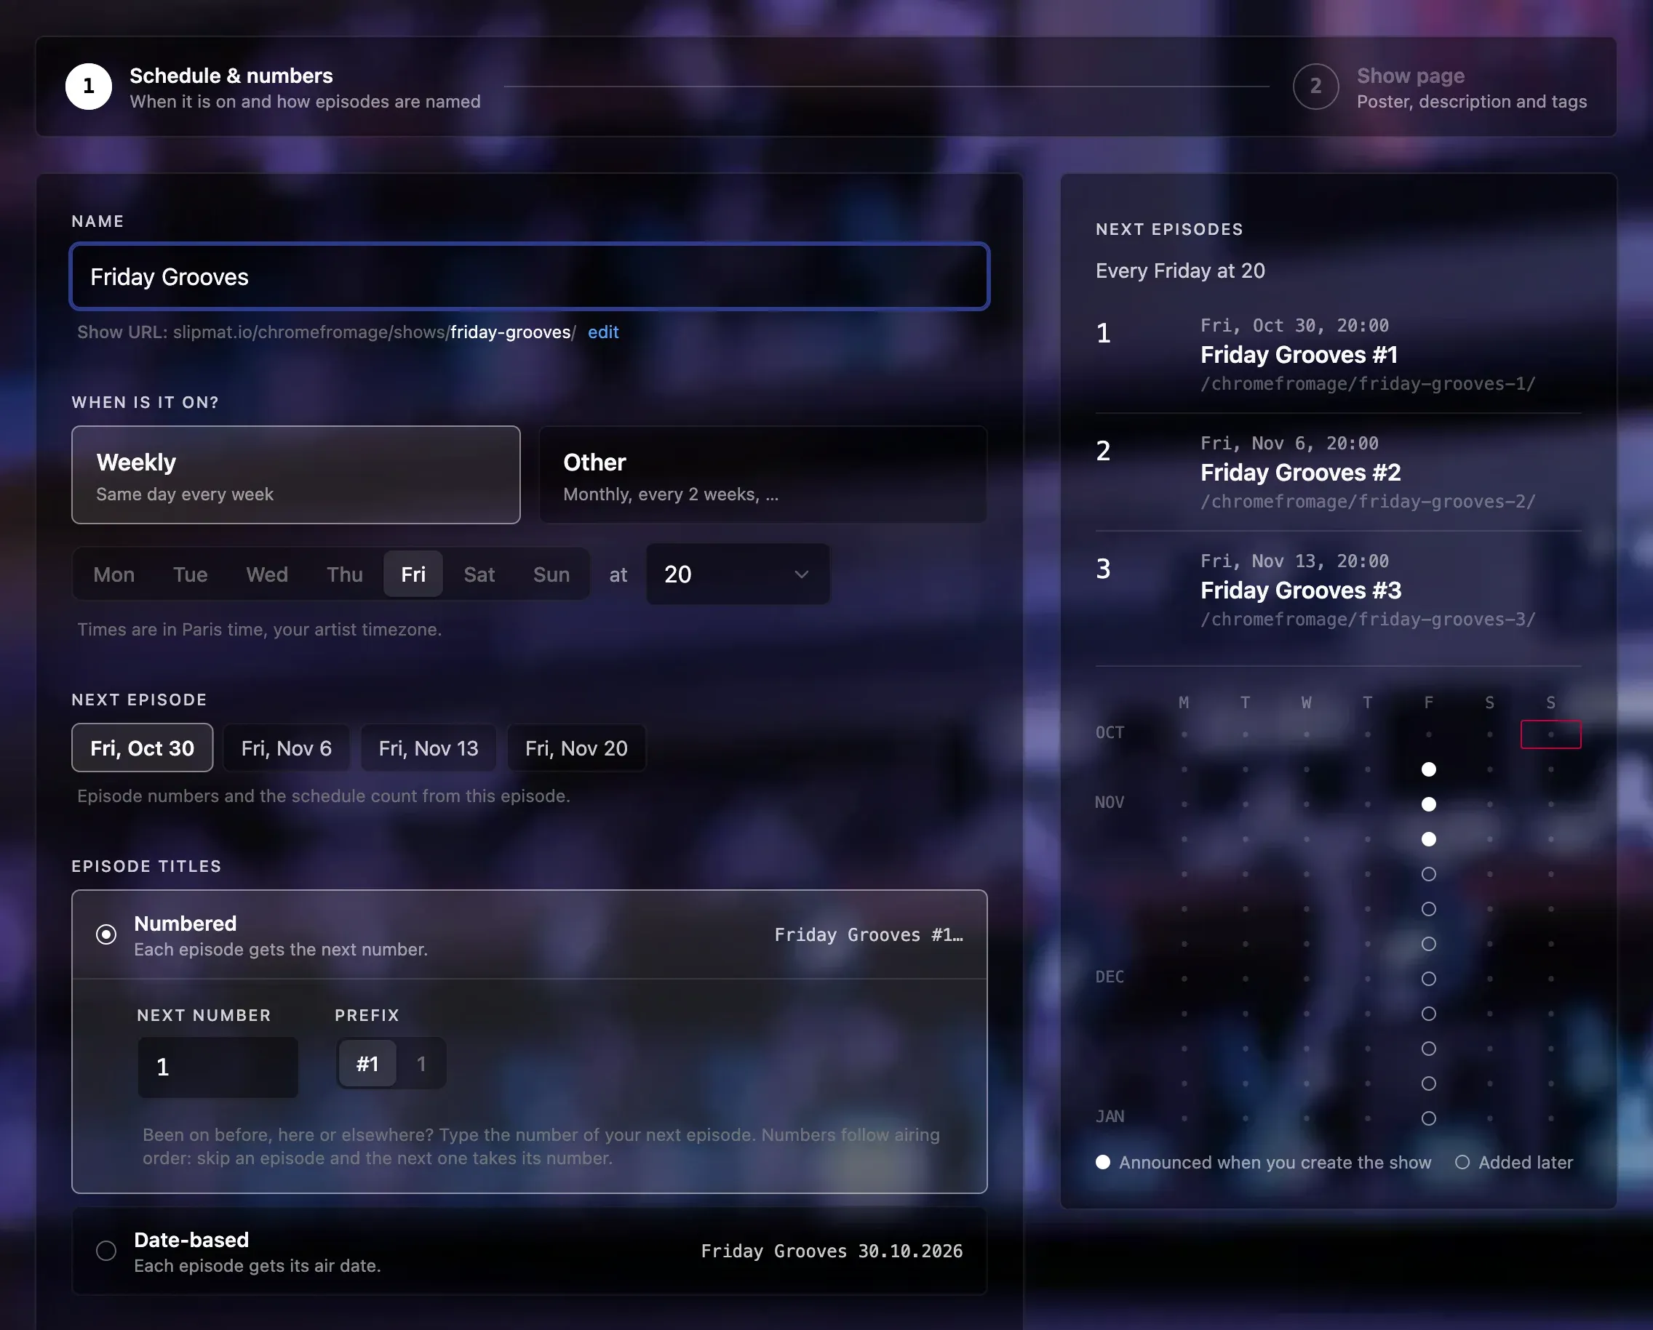This screenshot has width=1653, height=1330.
Task: Click into the Friday Grooves name field
Action: (530, 276)
